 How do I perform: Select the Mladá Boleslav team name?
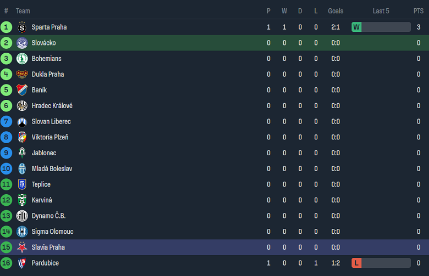[x=52, y=169]
